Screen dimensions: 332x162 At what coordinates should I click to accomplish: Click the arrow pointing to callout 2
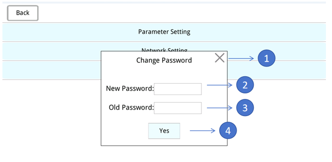220,85
